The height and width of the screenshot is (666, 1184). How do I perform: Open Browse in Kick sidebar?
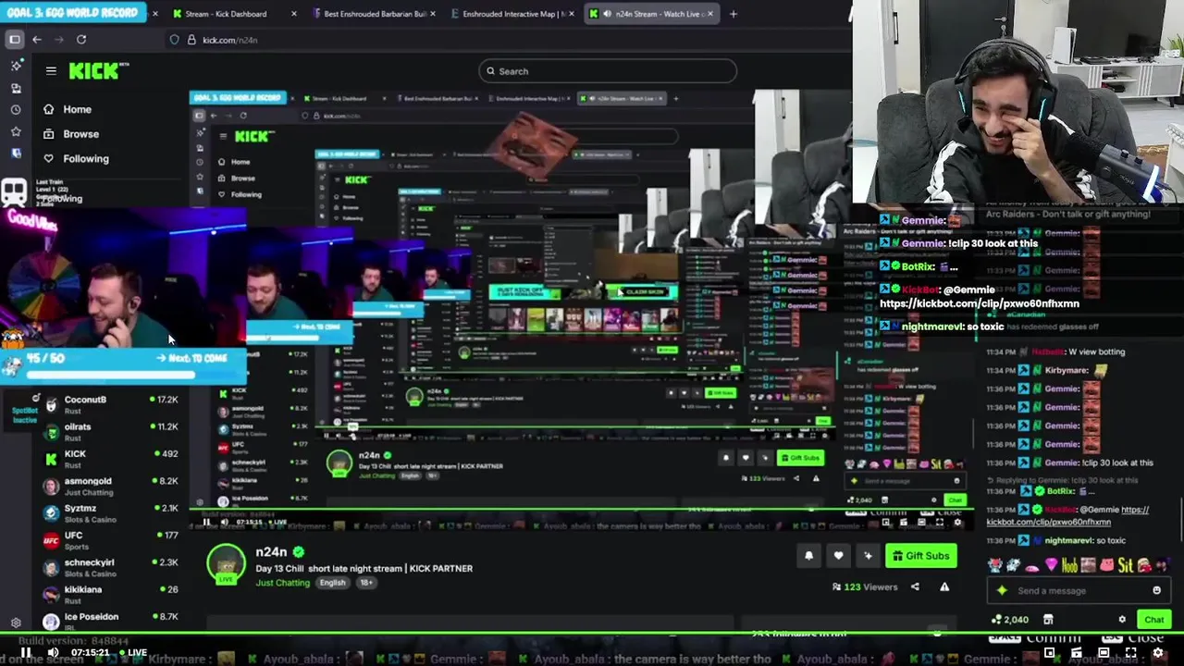80,134
